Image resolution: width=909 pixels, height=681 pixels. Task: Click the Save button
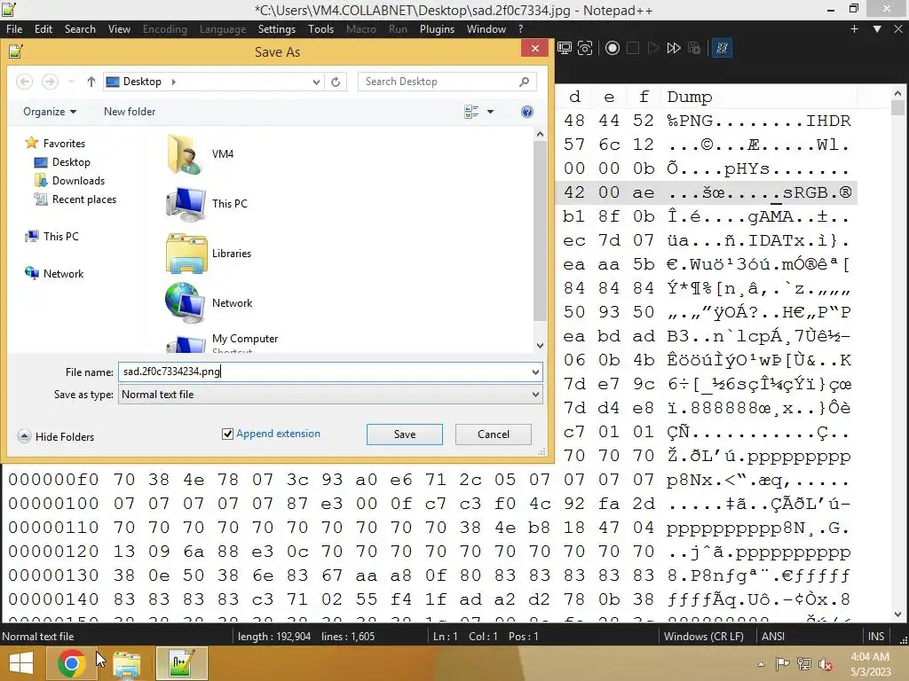pyautogui.click(x=405, y=434)
